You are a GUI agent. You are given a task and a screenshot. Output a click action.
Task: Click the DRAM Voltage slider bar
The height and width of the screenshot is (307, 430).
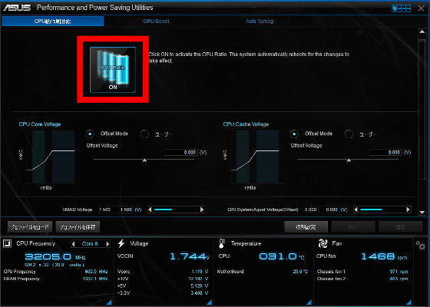click(176, 210)
